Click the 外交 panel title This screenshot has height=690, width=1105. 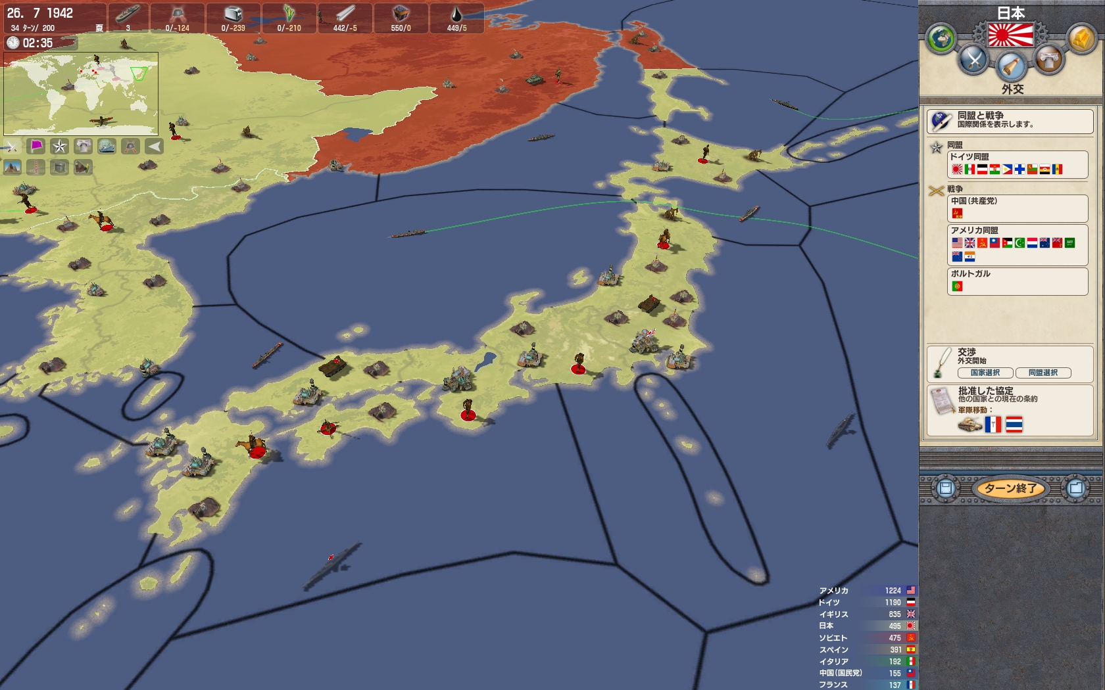click(x=1012, y=89)
